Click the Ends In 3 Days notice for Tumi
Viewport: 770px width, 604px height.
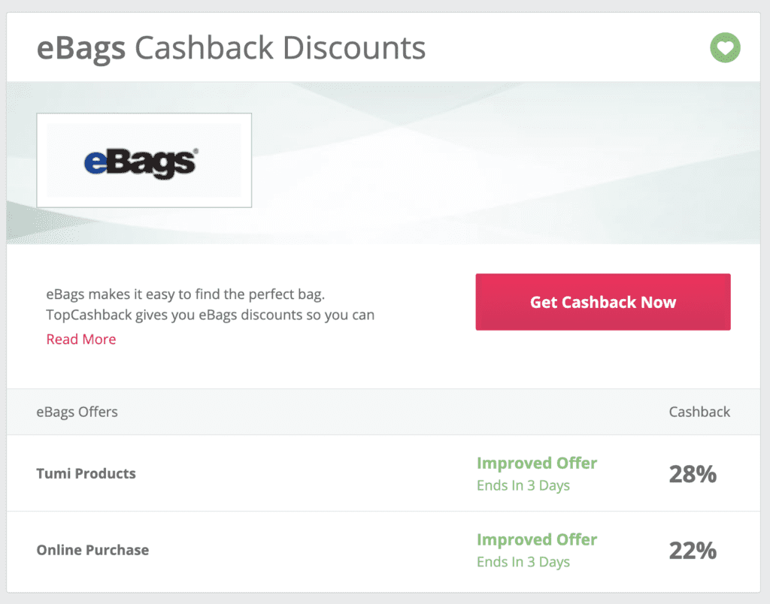[x=523, y=485]
